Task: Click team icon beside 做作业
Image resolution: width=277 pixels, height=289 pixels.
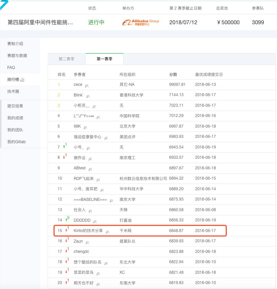Action: point(90,159)
